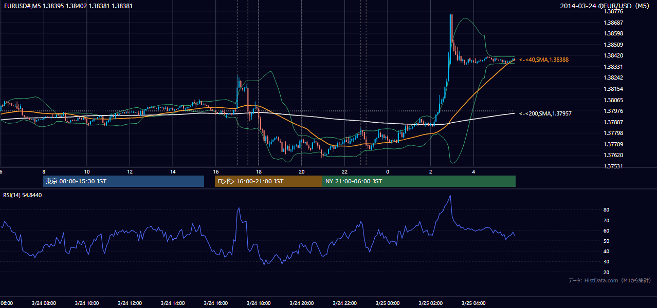Click bottom axis date 3/24 20:00
This screenshot has width=657, height=308.
point(302,303)
